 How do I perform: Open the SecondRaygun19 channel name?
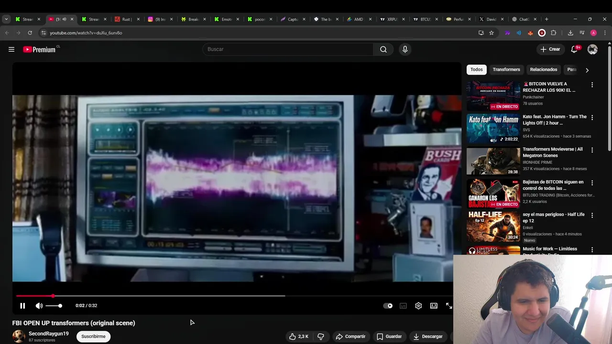[48, 333]
